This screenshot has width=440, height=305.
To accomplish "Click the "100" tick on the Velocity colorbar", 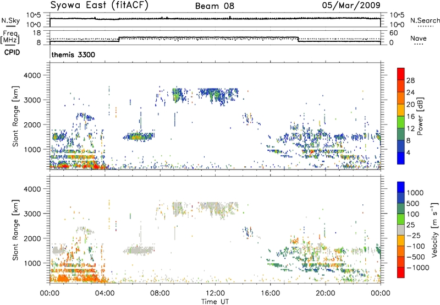I will point(412,214).
